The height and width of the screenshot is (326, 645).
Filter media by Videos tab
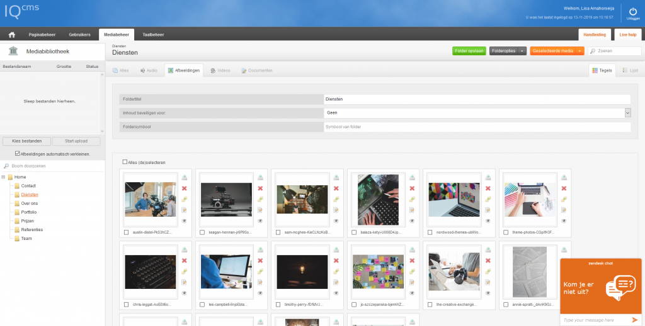click(x=220, y=70)
